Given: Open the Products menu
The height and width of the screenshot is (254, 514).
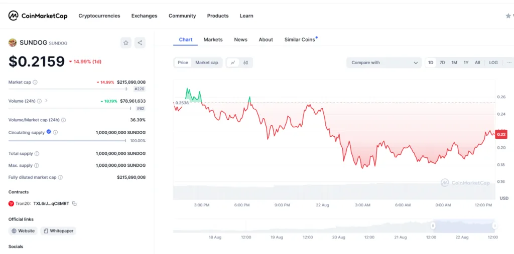Looking at the screenshot, I should pos(218,16).
